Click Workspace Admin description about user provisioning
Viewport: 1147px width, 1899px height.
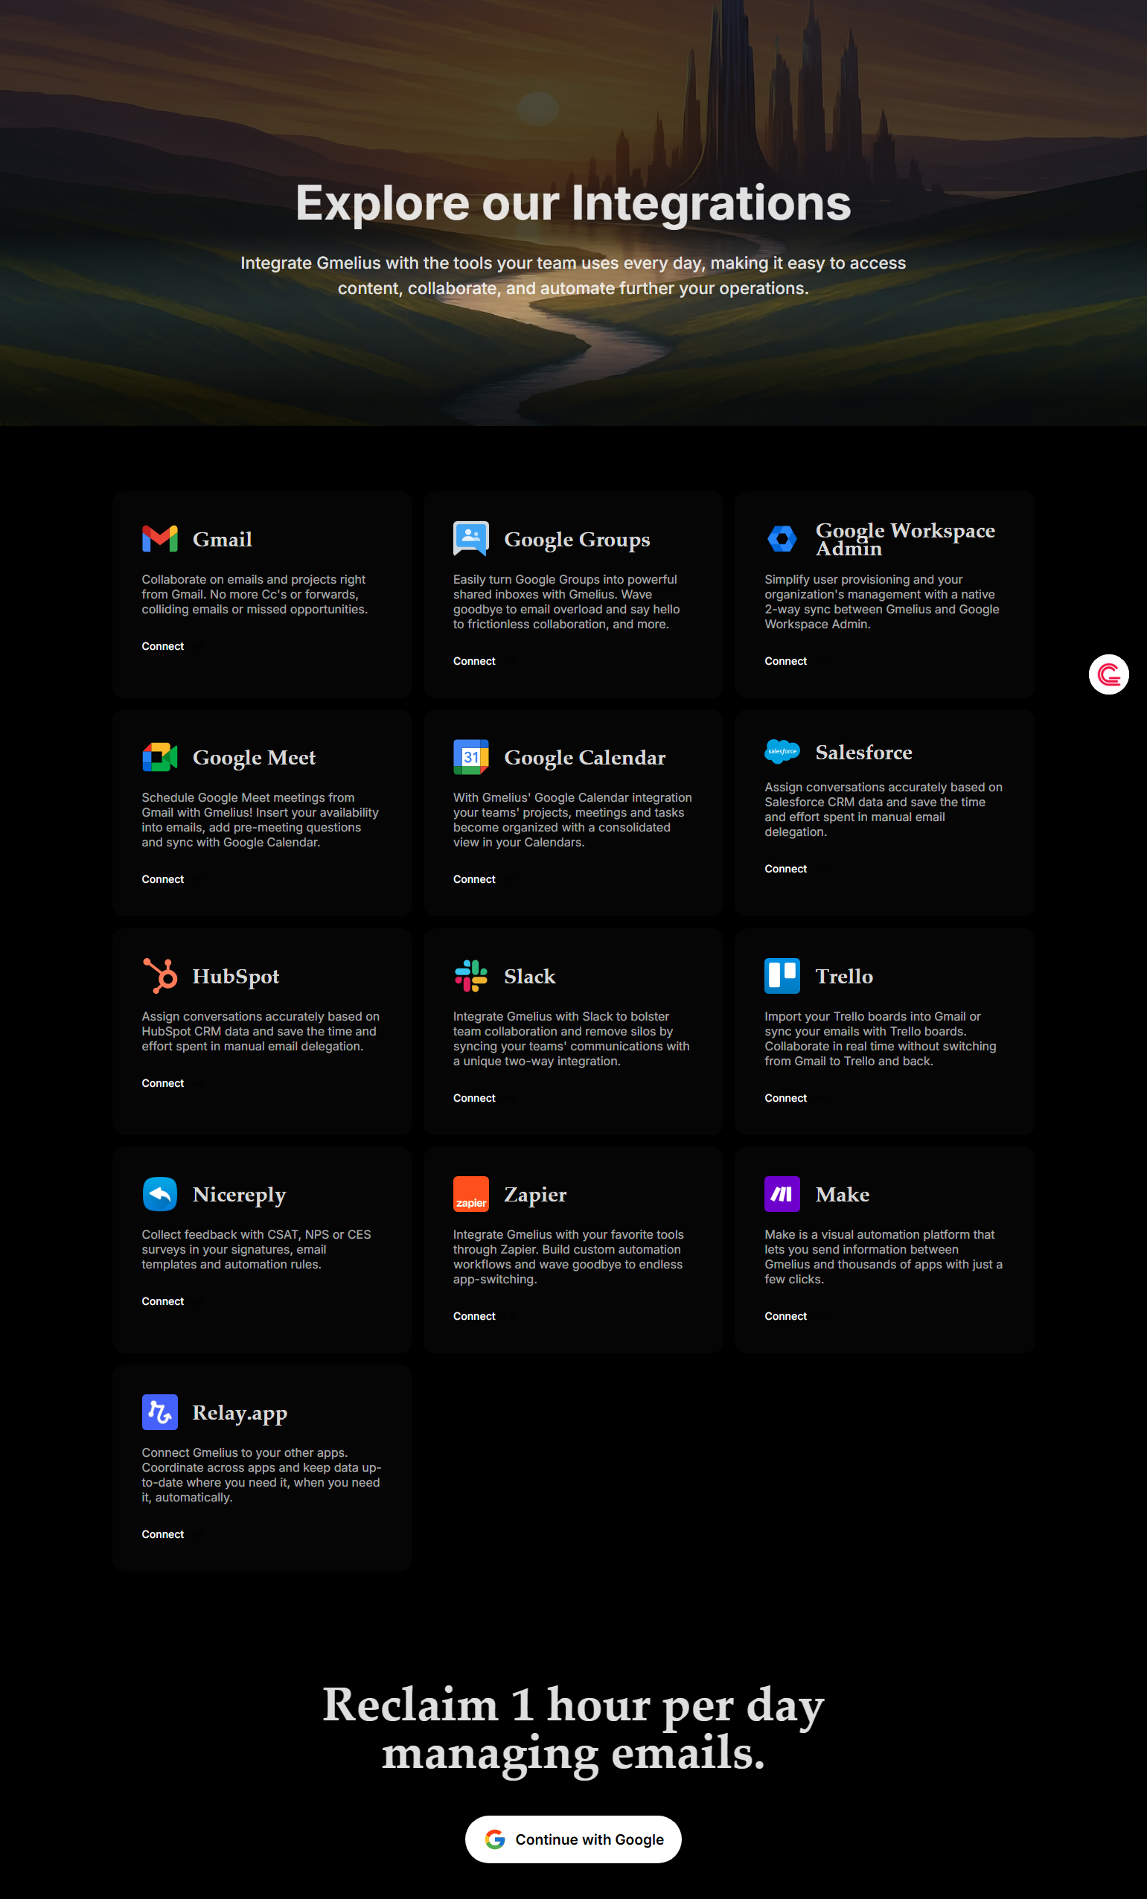click(x=882, y=602)
